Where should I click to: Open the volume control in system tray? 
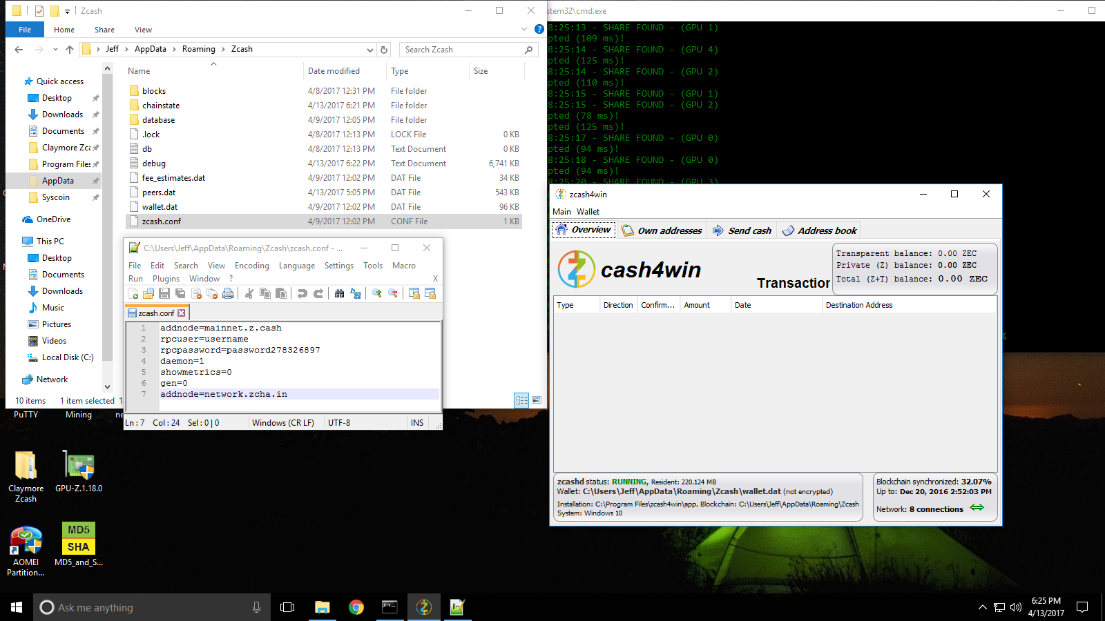pos(1015,607)
